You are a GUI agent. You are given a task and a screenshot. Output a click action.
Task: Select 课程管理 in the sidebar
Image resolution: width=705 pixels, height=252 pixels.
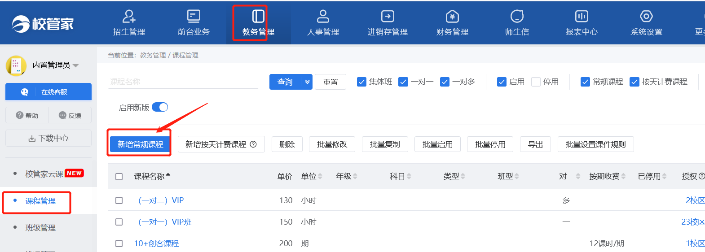click(x=40, y=201)
